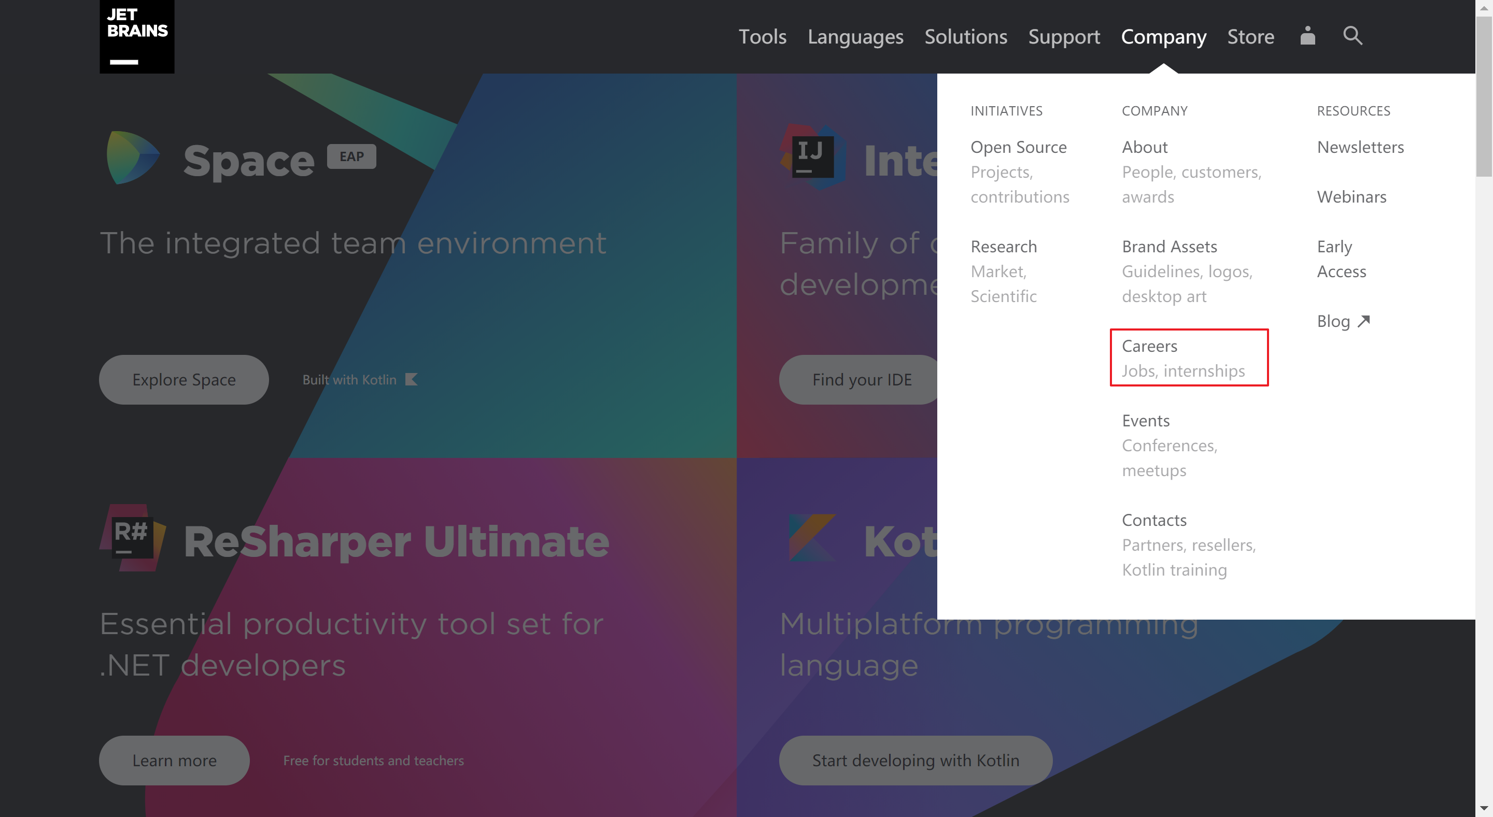Viewport: 1493px width, 817px height.
Task: Click the IntelliJ IDEA IJ logo
Action: [812, 157]
